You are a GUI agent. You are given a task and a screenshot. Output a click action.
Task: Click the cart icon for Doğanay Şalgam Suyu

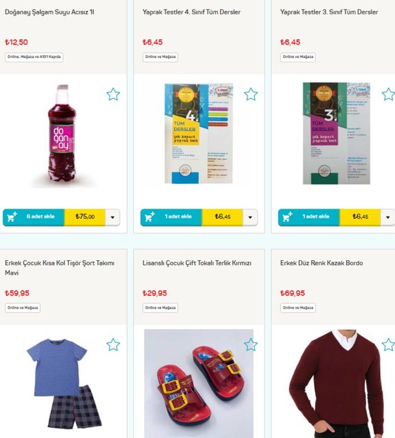coord(12,217)
